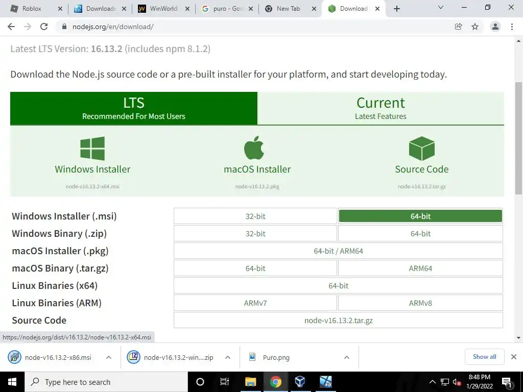Image resolution: width=523 pixels, height=392 pixels.
Task: Click the browser forward arrow
Action: pyautogui.click(x=28, y=27)
